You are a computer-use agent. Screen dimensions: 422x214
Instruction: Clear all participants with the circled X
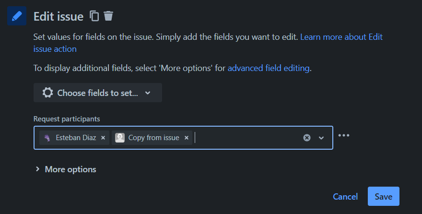click(307, 138)
